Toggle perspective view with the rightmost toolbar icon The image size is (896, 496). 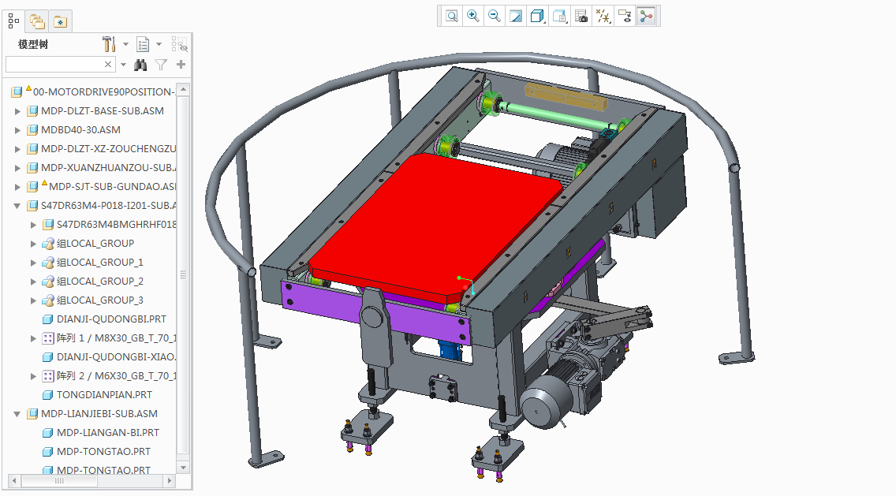[x=646, y=16]
